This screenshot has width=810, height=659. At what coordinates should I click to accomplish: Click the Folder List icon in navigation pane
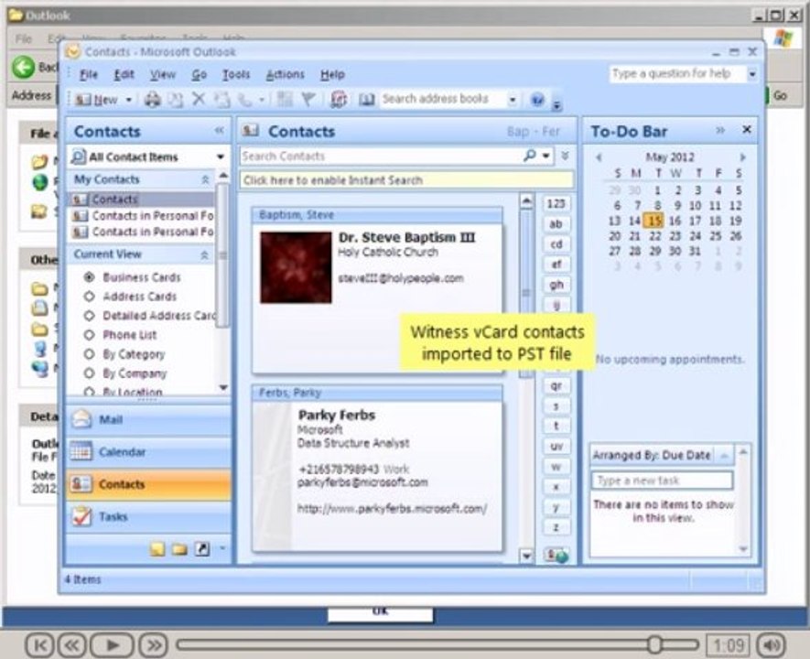[179, 548]
